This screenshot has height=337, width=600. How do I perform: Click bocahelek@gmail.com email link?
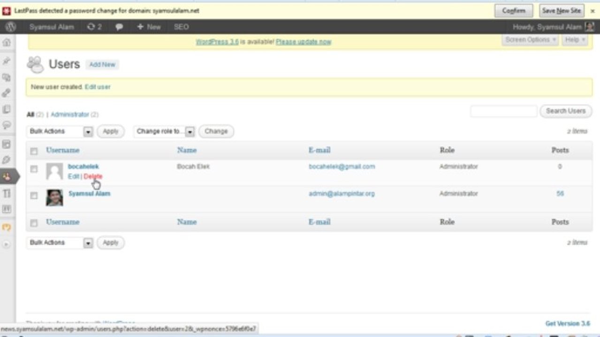point(342,167)
